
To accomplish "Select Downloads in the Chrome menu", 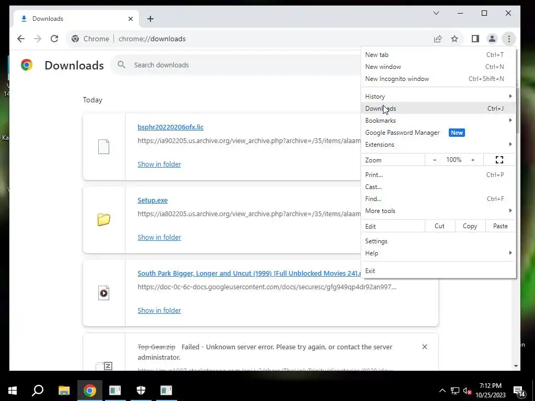I will coord(438,109).
